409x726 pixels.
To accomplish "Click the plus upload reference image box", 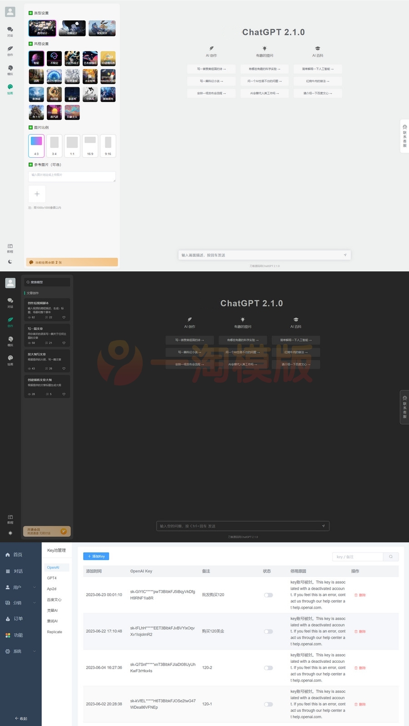I will 37,194.
